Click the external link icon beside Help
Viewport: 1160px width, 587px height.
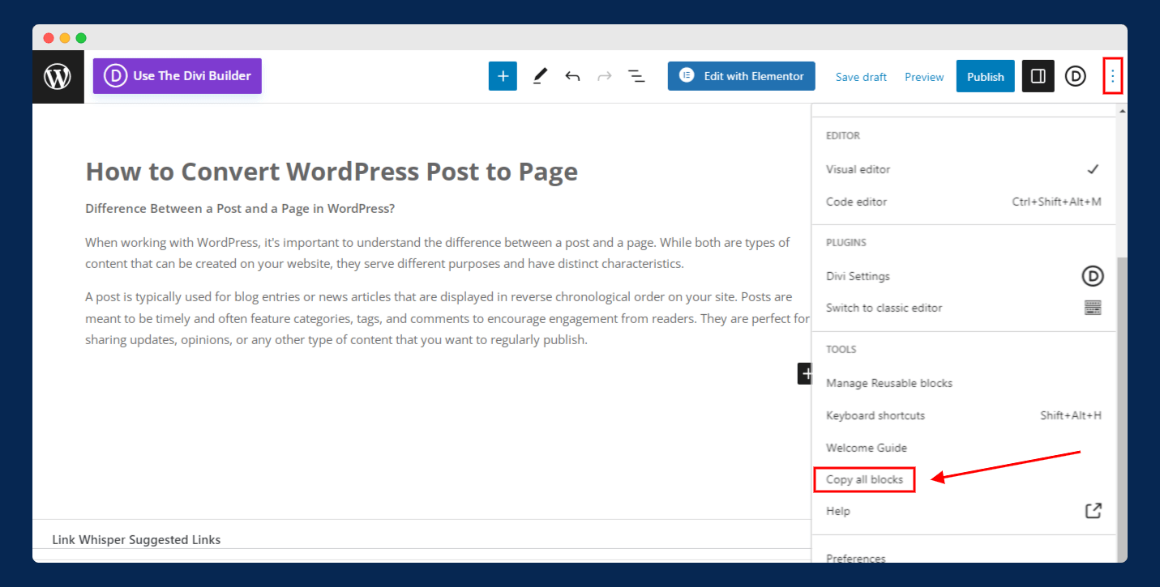pos(1093,511)
